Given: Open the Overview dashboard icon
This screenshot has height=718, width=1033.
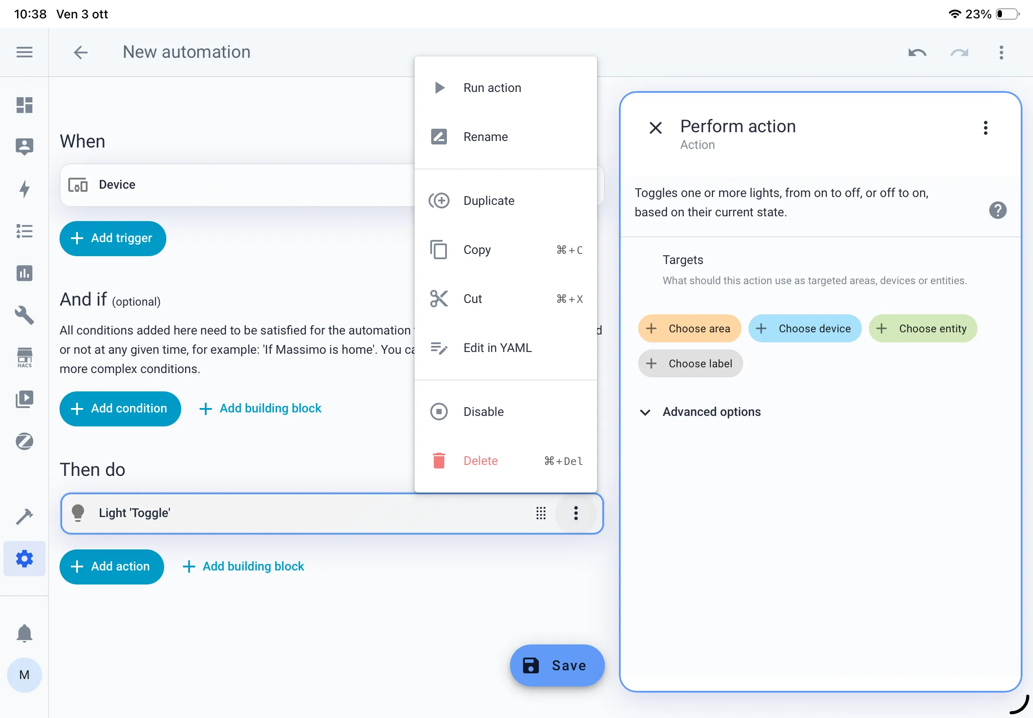Looking at the screenshot, I should pos(24,105).
